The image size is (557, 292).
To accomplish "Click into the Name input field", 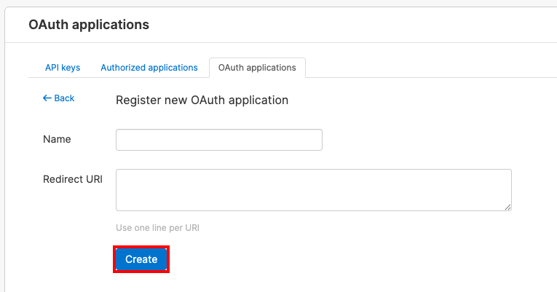I will click(219, 140).
